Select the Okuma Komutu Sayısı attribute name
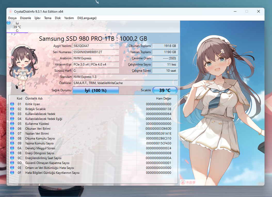 click(x=40, y=138)
